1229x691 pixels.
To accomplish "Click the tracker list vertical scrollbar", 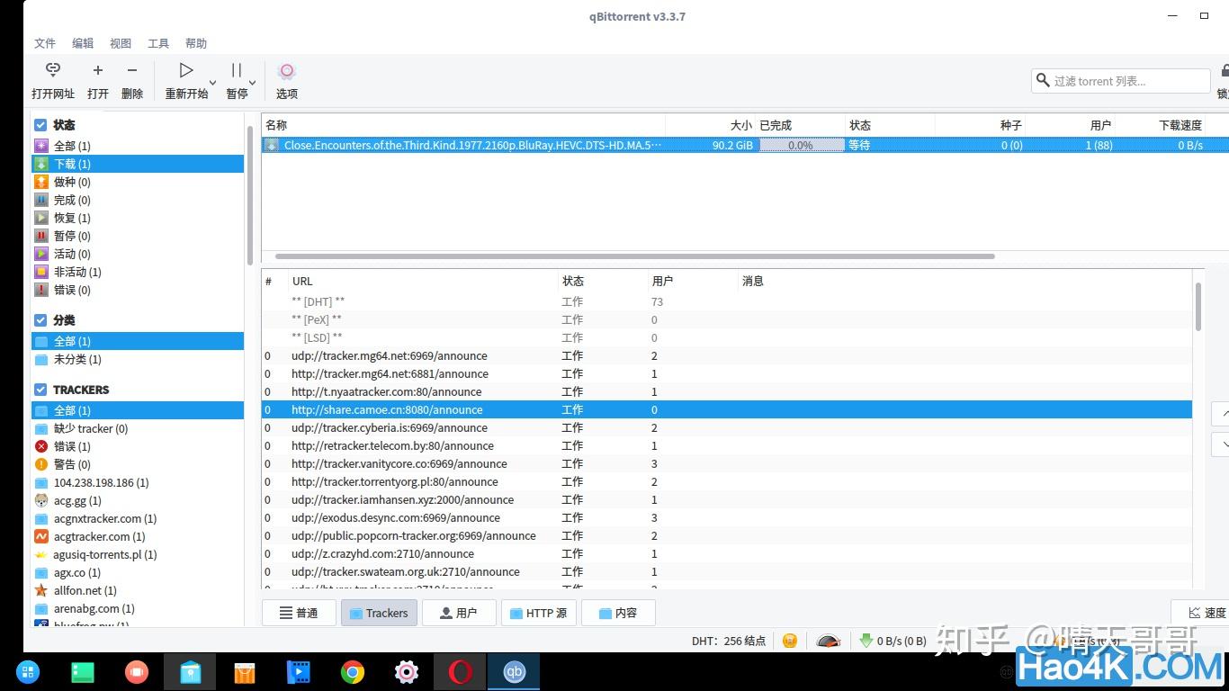I will click(x=1198, y=307).
